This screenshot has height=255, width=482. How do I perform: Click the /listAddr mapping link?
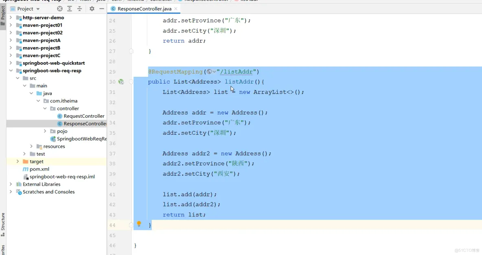[237, 71]
